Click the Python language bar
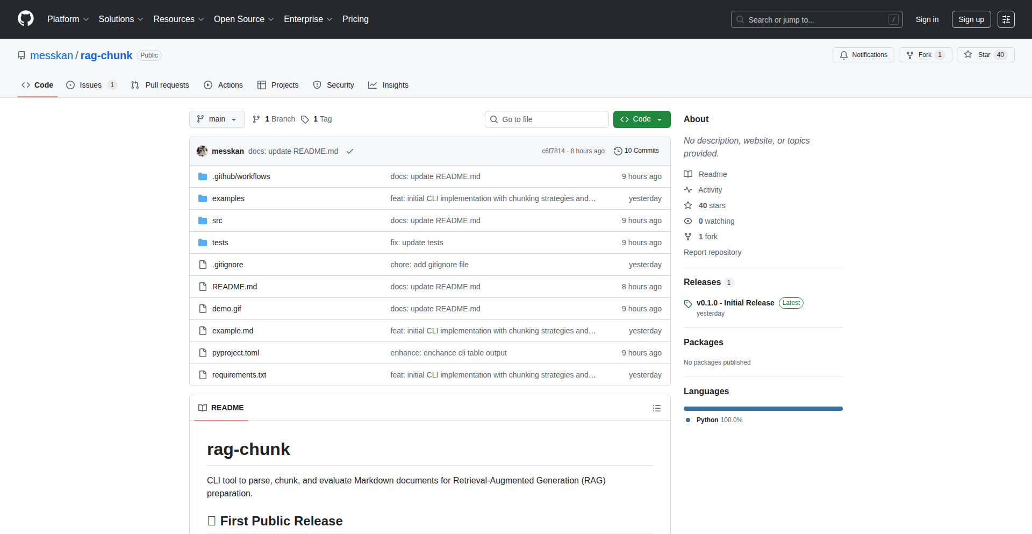Screen dimensions: 1032x534 point(763,409)
